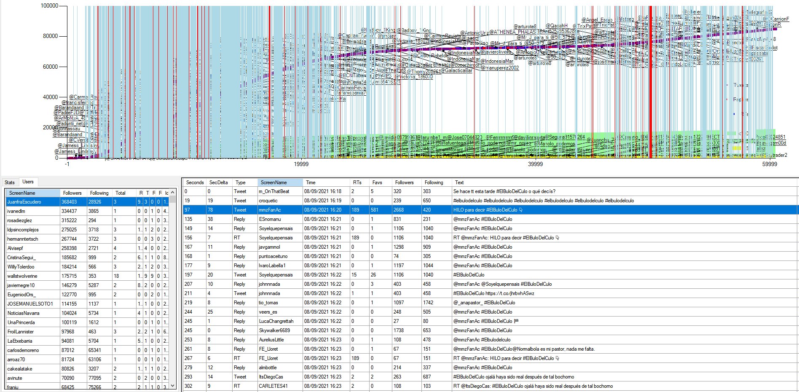Switch to the Stats tab
The image size is (799, 392).
[x=10, y=183]
